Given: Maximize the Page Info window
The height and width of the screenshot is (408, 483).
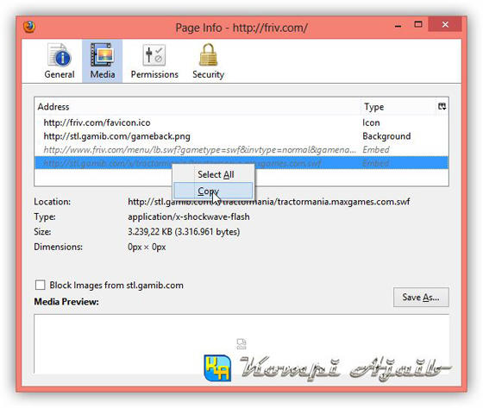Looking at the screenshot, I should (418, 25).
